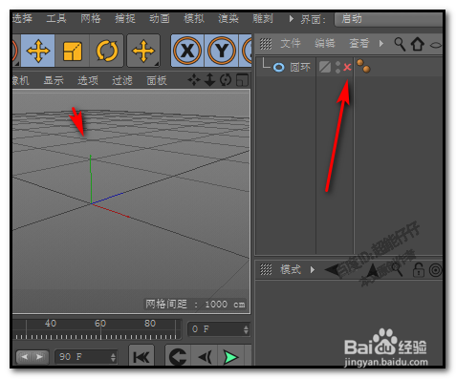Open the 界面 layout dropdown showing 启动
Screen dimensions: 456x379
[x=388, y=19]
